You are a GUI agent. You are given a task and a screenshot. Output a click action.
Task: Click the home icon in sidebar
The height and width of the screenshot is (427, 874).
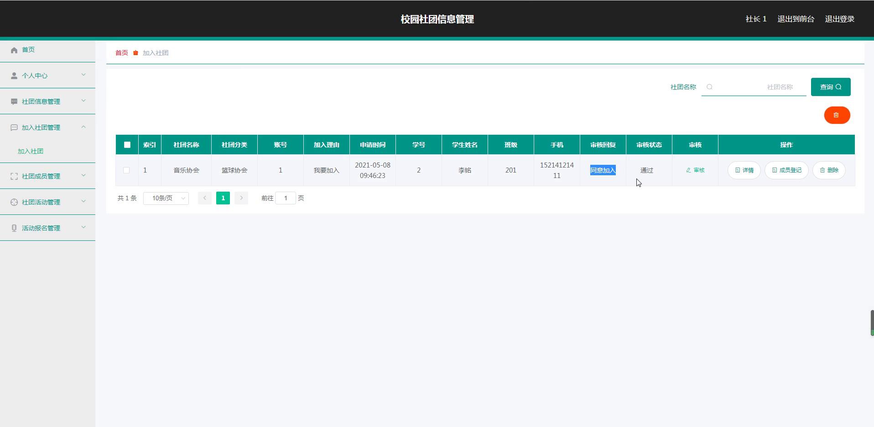click(x=14, y=50)
